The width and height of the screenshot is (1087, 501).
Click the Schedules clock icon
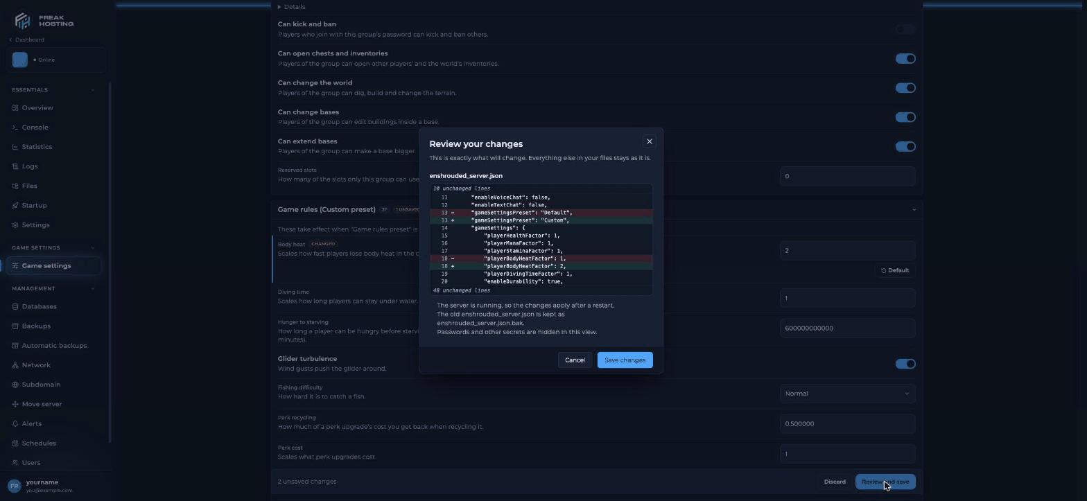tap(15, 443)
